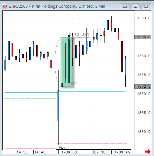Click the last blue candle at right edge
The width and height of the screenshot is (154, 156).
[125, 67]
